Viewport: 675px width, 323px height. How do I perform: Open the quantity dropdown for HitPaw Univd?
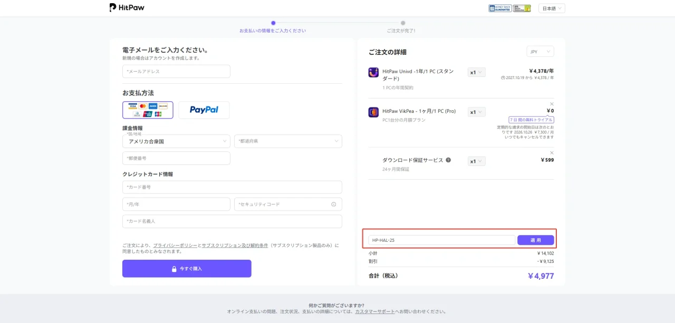tap(476, 72)
